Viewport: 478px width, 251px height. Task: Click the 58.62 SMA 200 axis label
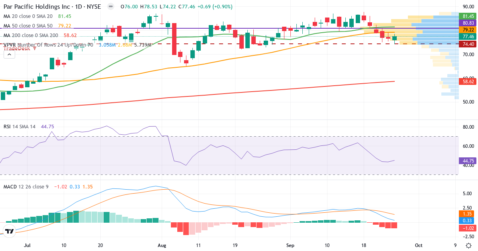click(x=468, y=81)
